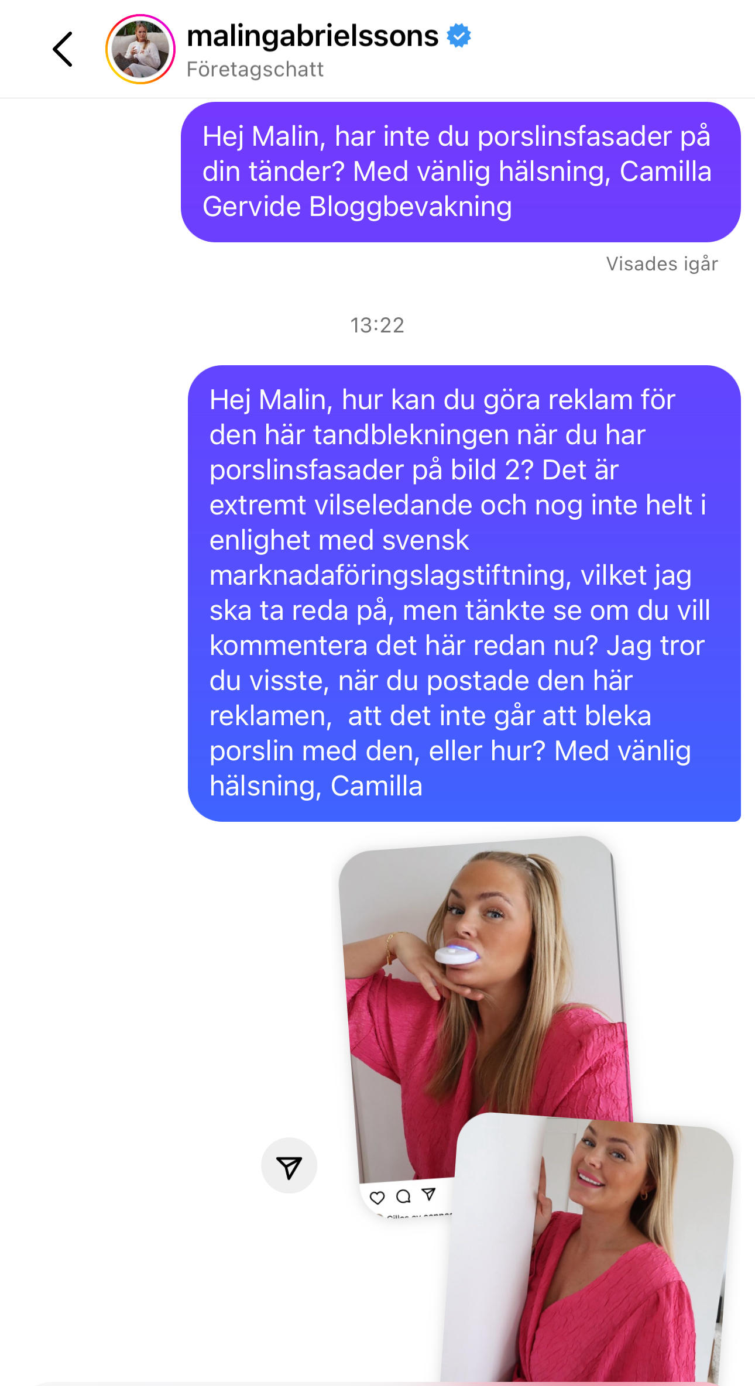Image resolution: width=755 pixels, height=1386 pixels.
Task: Tap the tiny liker avatar beside Gillas av
Action: click(x=380, y=1216)
